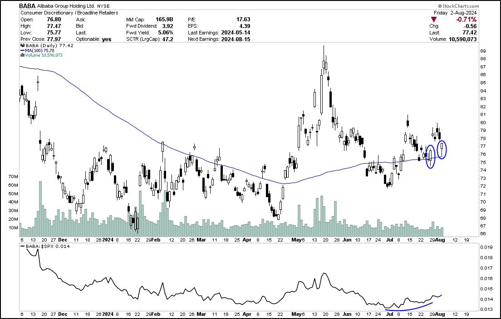Image resolution: width=501 pixels, height=319 pixels.
Task: Click the Aug label on lower ratio panel axis
Action: (x=440, y=314)
